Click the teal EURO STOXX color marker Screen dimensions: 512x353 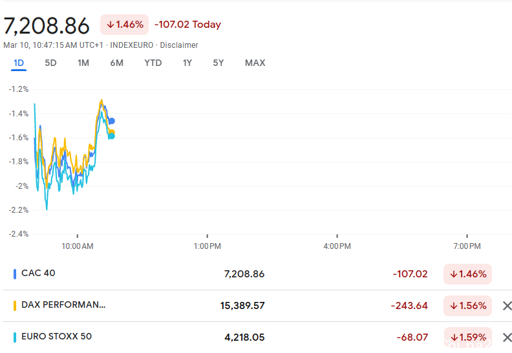click(x=15, y=337)
